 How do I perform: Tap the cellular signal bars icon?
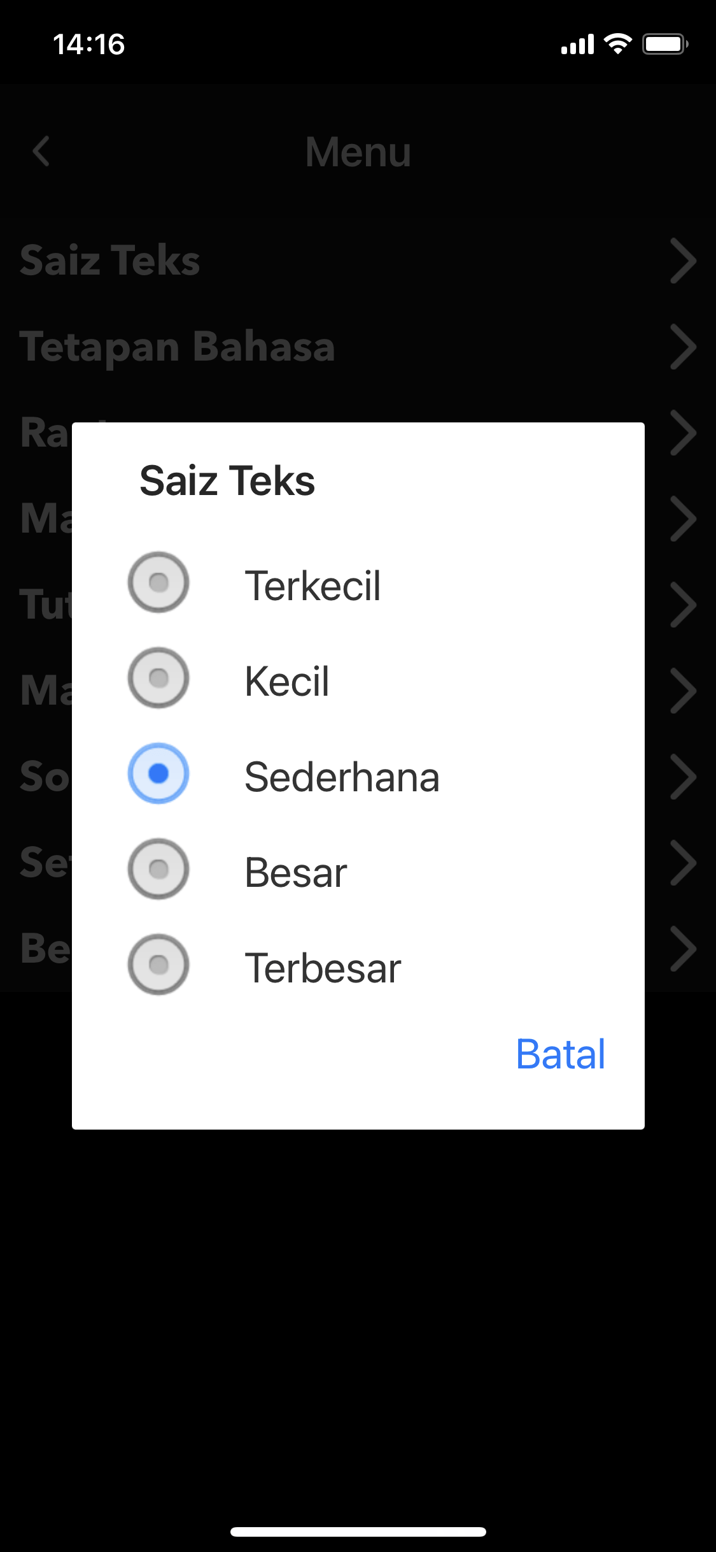(577, 45)
